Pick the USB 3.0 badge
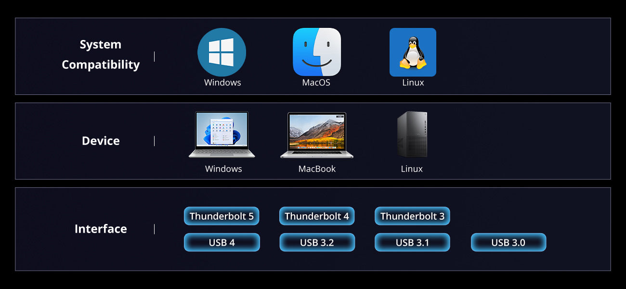 tap(508, 242)
